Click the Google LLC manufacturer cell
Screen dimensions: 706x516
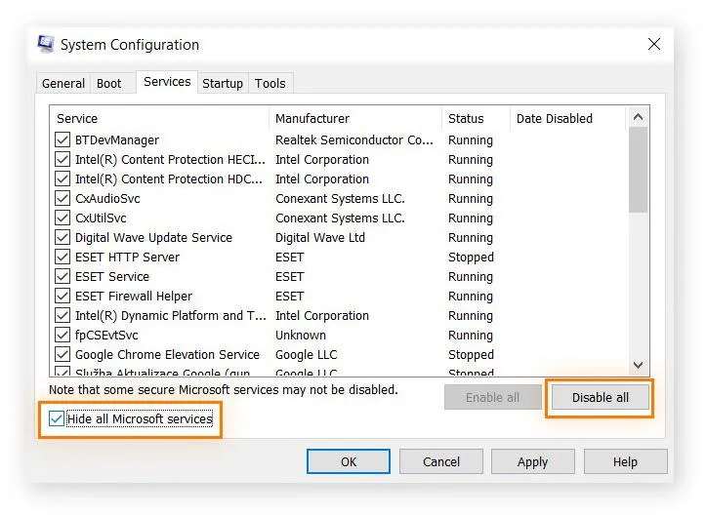(307, 354)
